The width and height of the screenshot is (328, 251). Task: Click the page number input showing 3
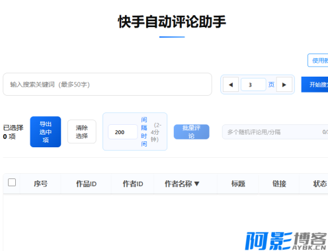click(x=253, y=85)
